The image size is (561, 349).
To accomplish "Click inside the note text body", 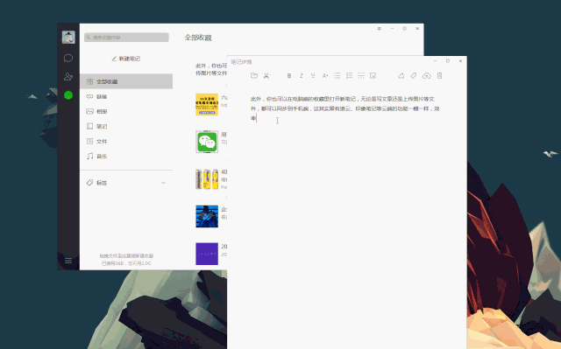I will [344, 108].
